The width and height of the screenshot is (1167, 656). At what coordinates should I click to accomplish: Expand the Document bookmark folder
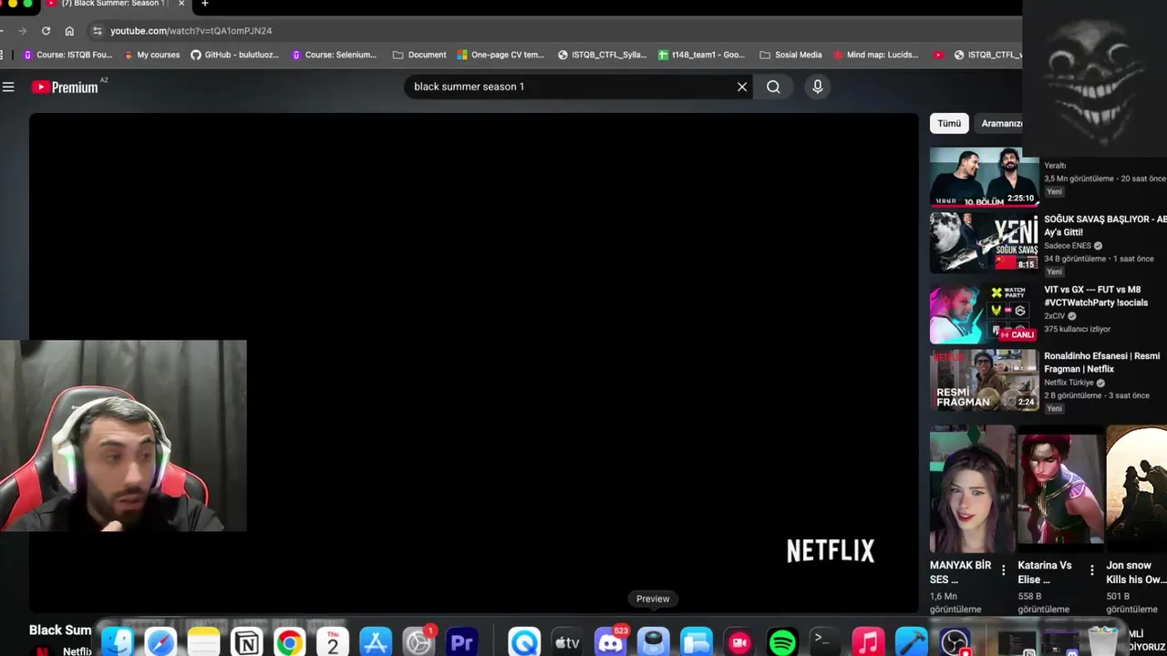pyautogui.click(x=419, y=55)
